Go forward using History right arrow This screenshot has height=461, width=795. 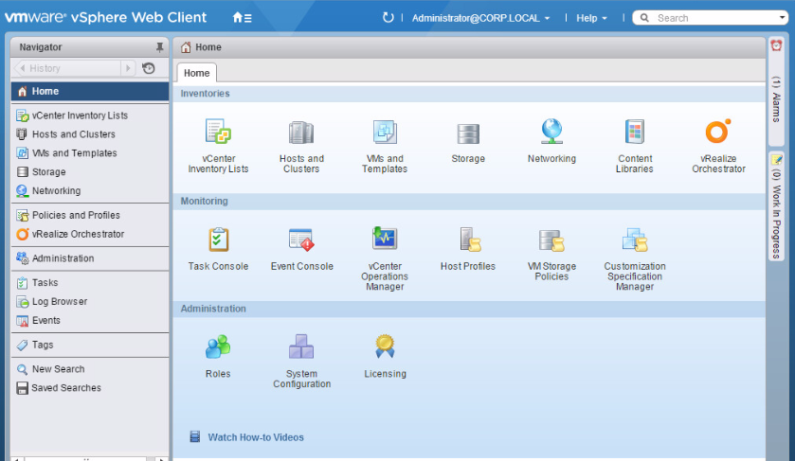pyautogui.click(x=128, y=68)
